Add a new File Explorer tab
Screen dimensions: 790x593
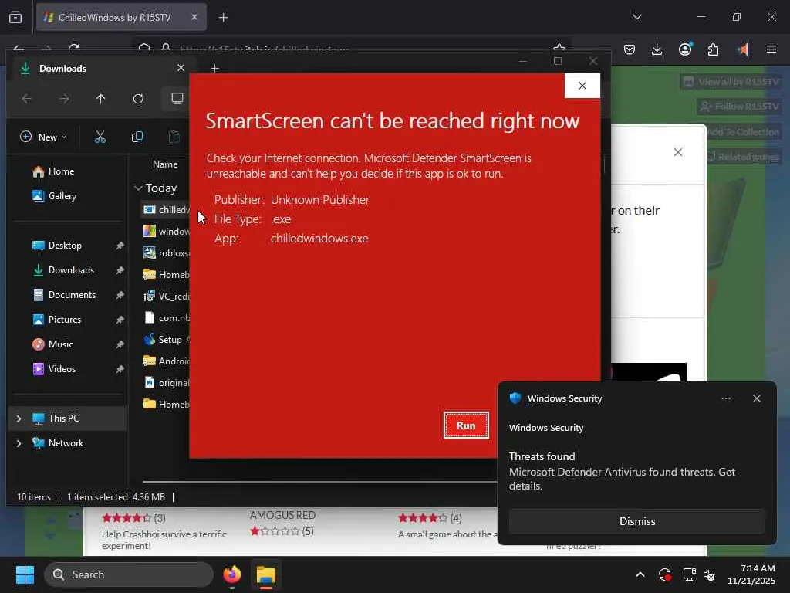pos(214,68)
